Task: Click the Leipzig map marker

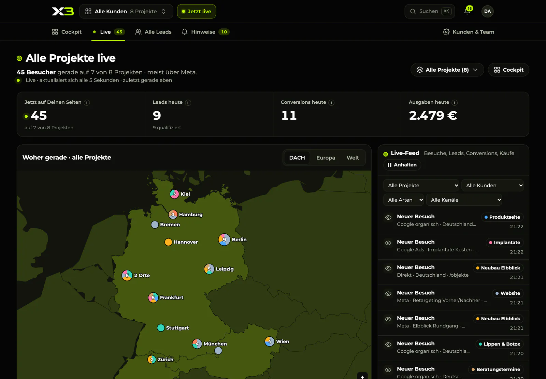Action: click(209, 269)
